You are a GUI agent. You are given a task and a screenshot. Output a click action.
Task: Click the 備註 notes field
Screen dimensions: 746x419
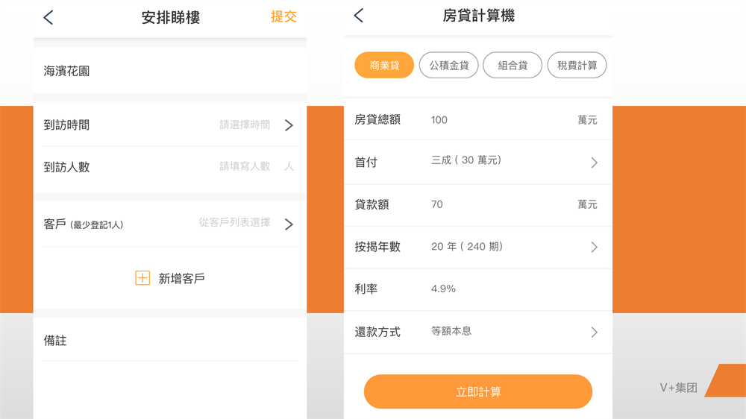coord(170,341)
